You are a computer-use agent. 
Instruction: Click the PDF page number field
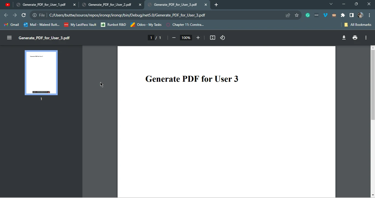pos(151,38)
